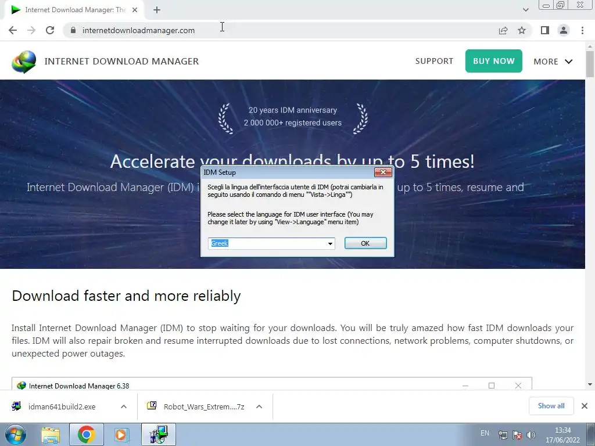Open Chrome's three-dot menu
The width and height of the screenshot is (595, 446).
coord(582,30)
